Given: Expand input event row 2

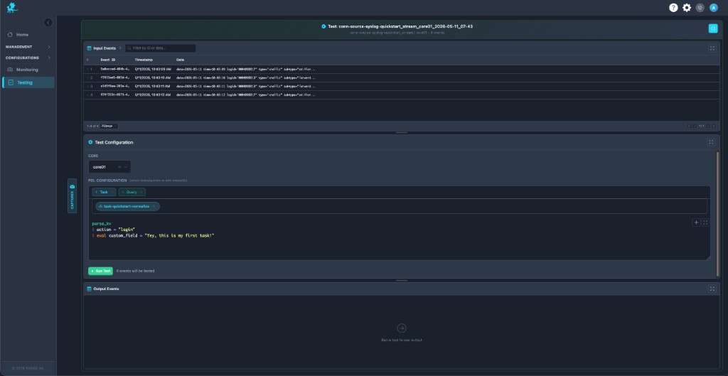Looking at the screenshot, I should 87,77.
